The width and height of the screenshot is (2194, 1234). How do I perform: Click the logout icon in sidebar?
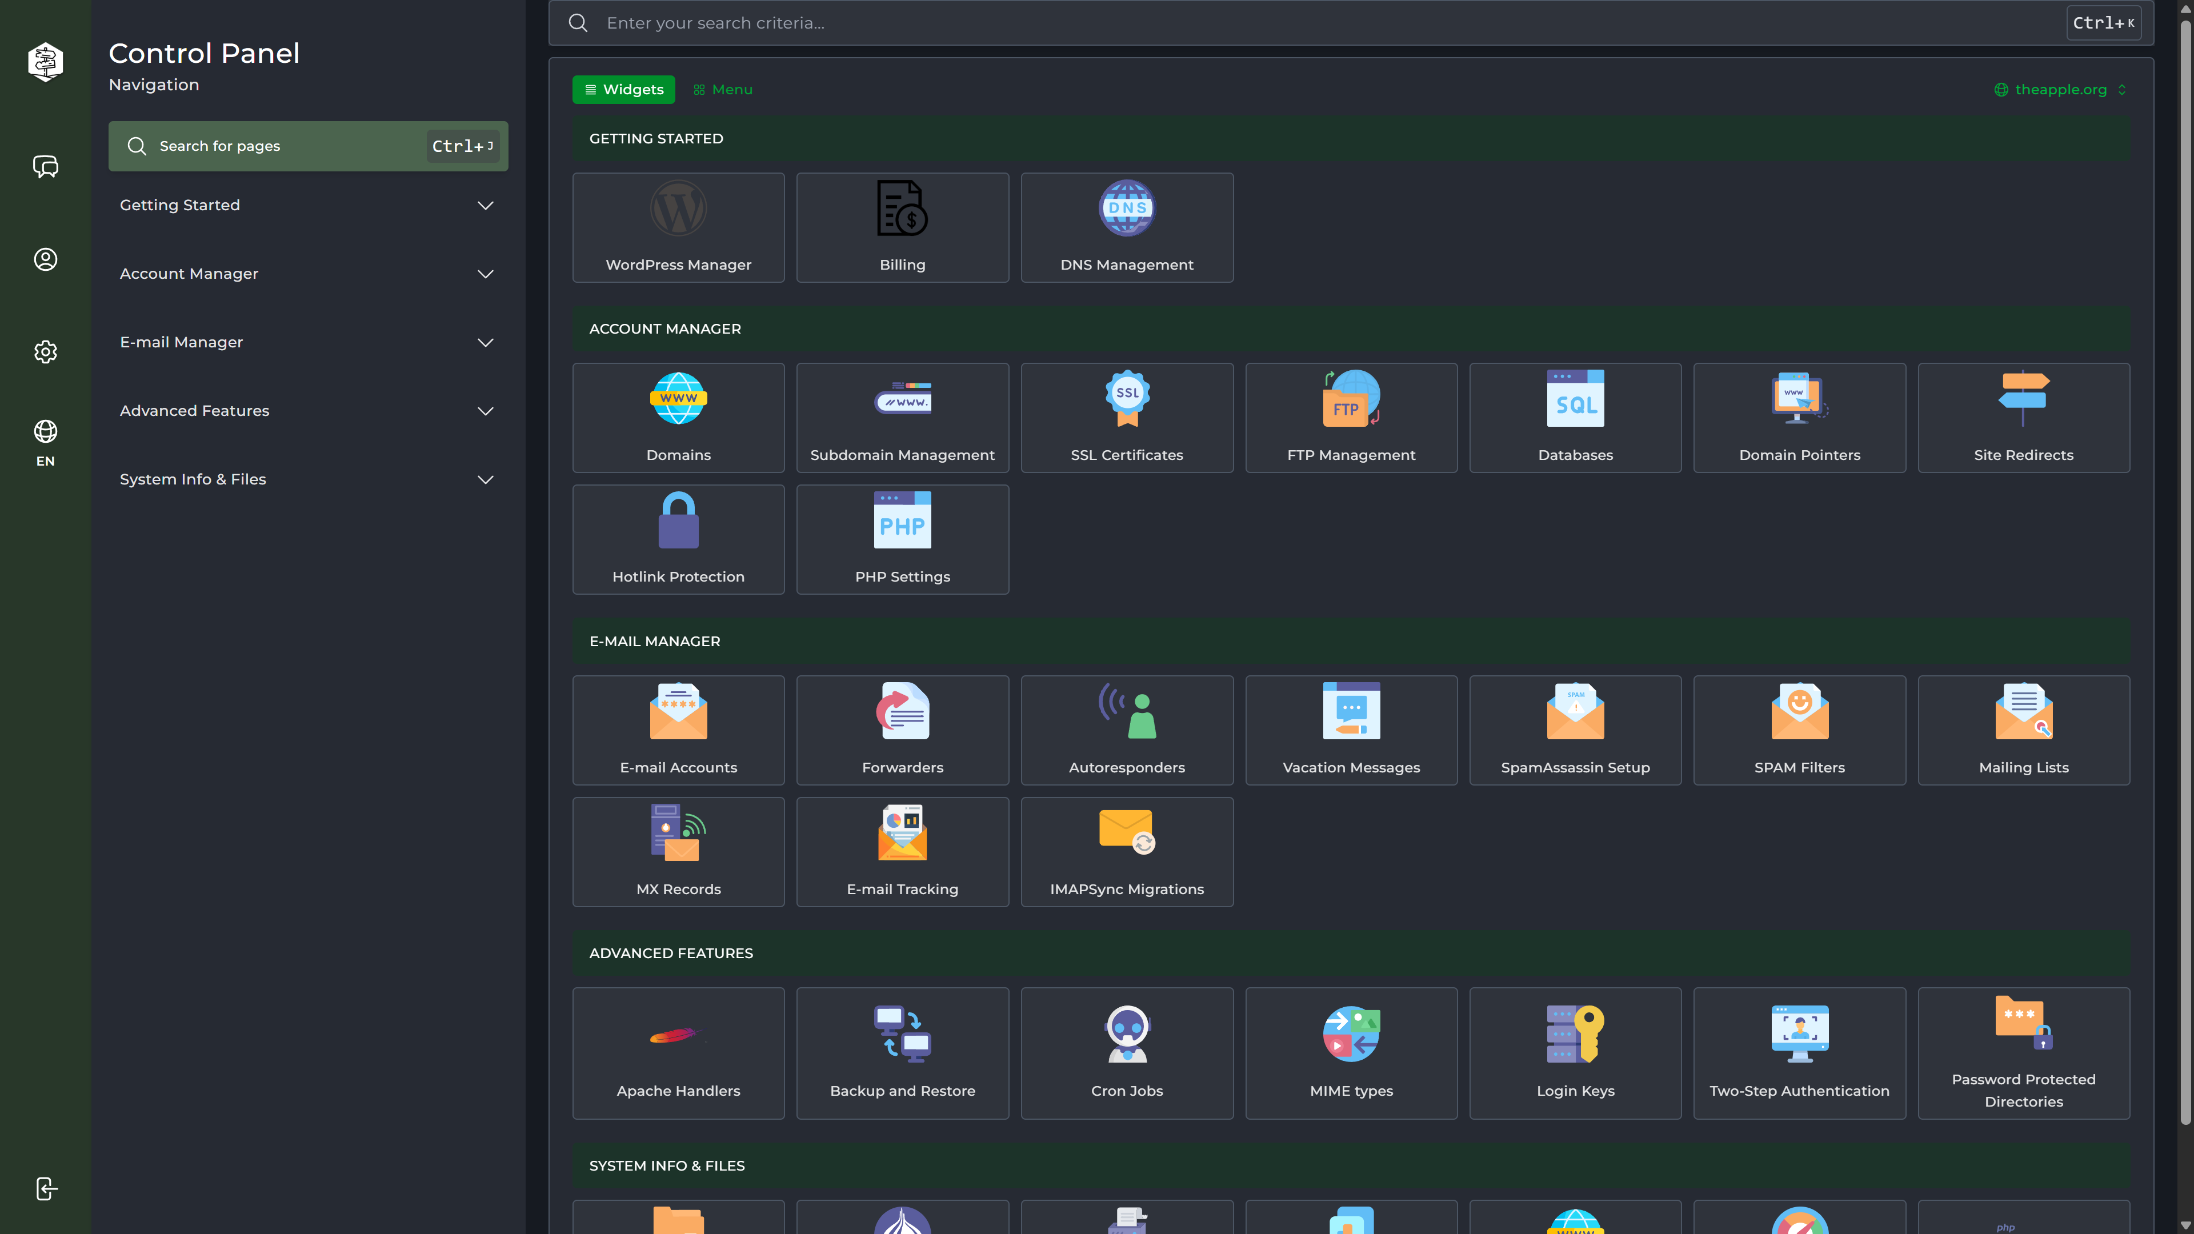click(46, 1188)
